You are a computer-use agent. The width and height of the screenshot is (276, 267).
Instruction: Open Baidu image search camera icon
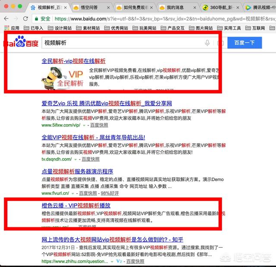tap(220, 43)
